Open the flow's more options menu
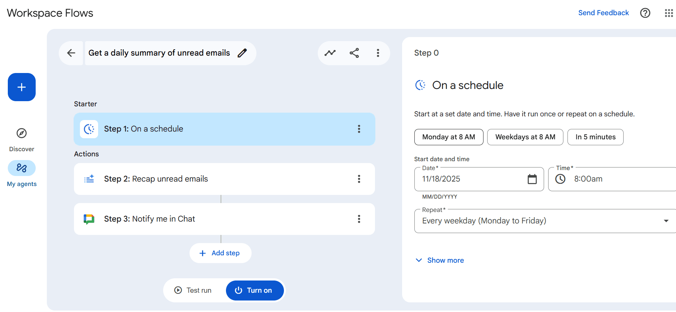The width and height of the screenshot is (676, 312). tap(378, 53)
